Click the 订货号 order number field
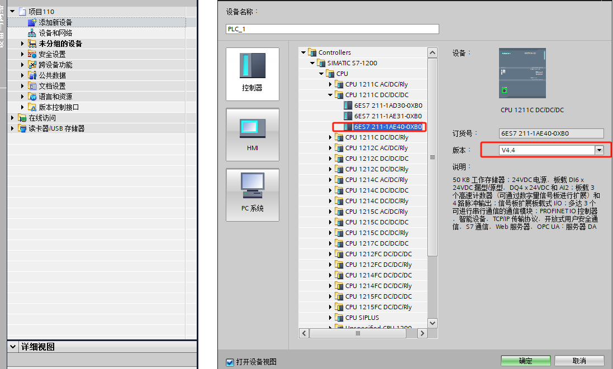 (551, 133)
